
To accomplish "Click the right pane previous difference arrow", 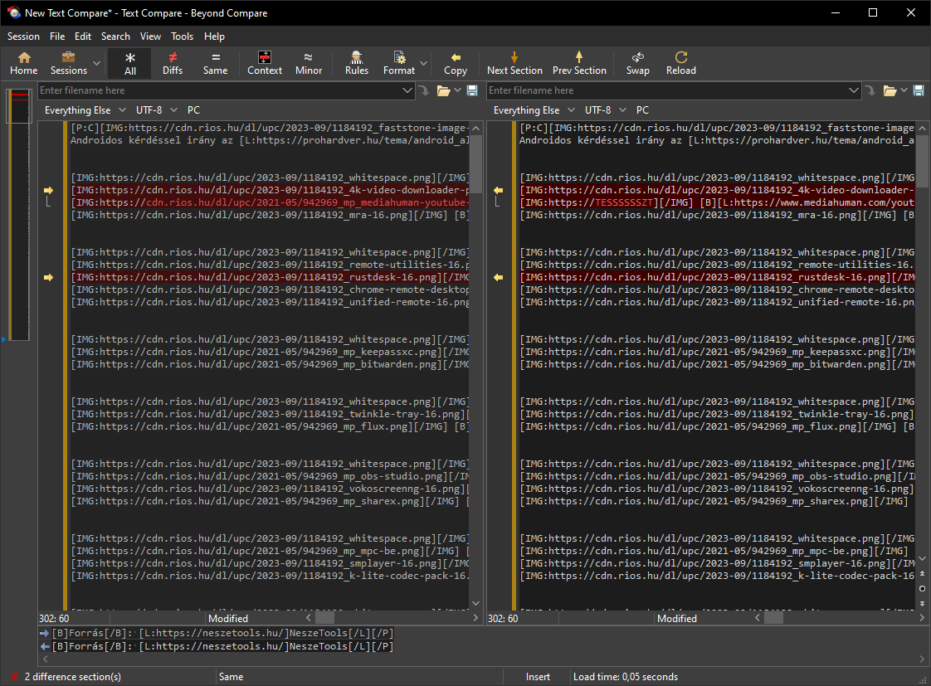I will click(x=922, y=574).
